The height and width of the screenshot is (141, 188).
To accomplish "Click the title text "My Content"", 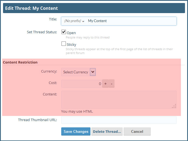I will (97, 21).
